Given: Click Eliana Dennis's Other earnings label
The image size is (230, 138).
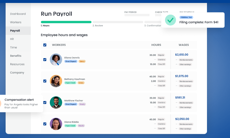Looking at the screenshot, I should [x=185, y=64].
